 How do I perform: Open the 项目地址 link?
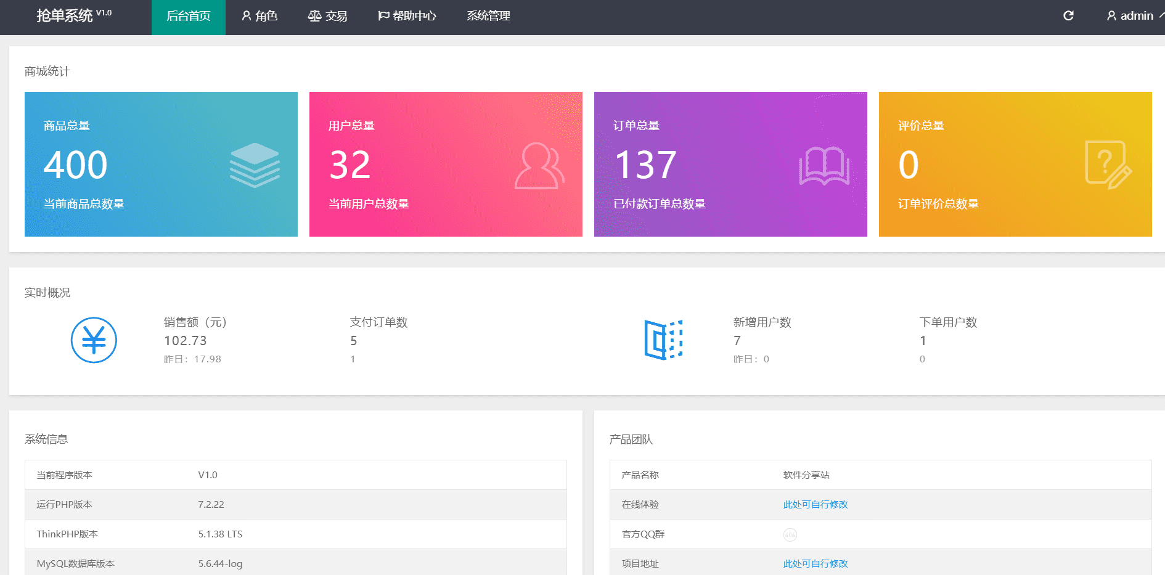(x=815, y=564)
